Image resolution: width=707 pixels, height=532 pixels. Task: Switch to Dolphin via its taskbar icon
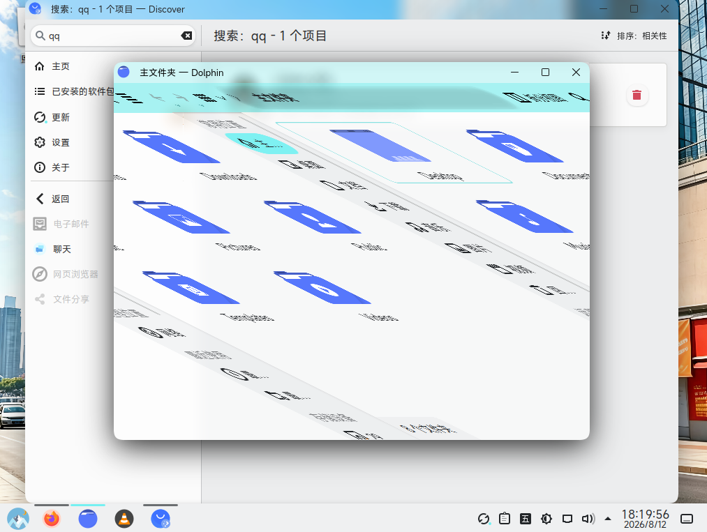click(x=88, y=519)
